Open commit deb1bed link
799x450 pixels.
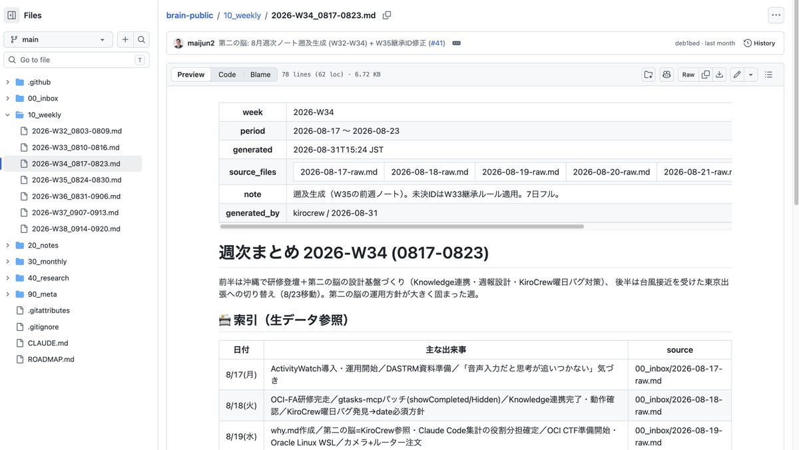(686, 43)
